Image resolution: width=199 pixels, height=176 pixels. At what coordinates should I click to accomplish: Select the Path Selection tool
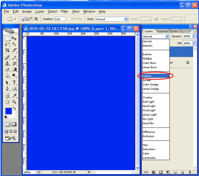(x=7, y=83)
